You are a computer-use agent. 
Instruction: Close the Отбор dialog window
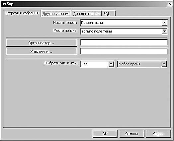(x=169, y=4)
